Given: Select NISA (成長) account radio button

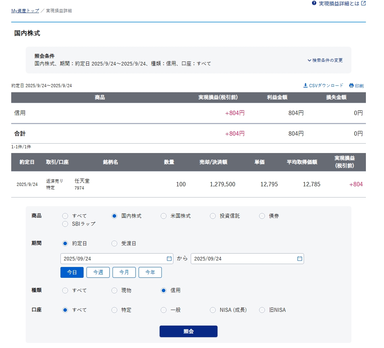Looking at the screenshot, I should (213, 310).
